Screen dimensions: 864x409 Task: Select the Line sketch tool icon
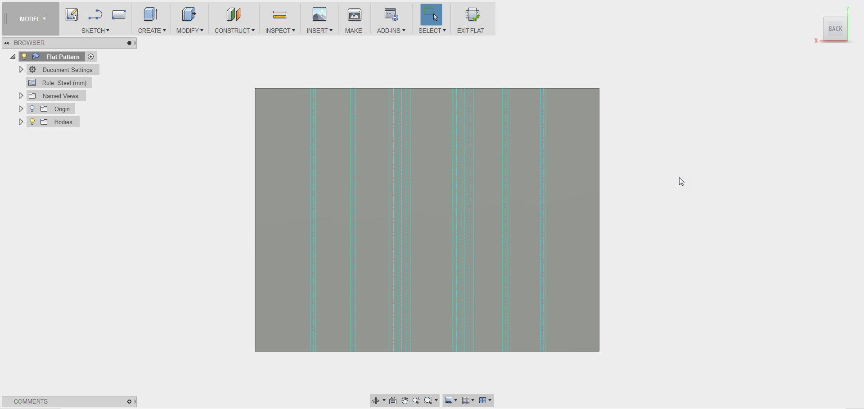95,15
